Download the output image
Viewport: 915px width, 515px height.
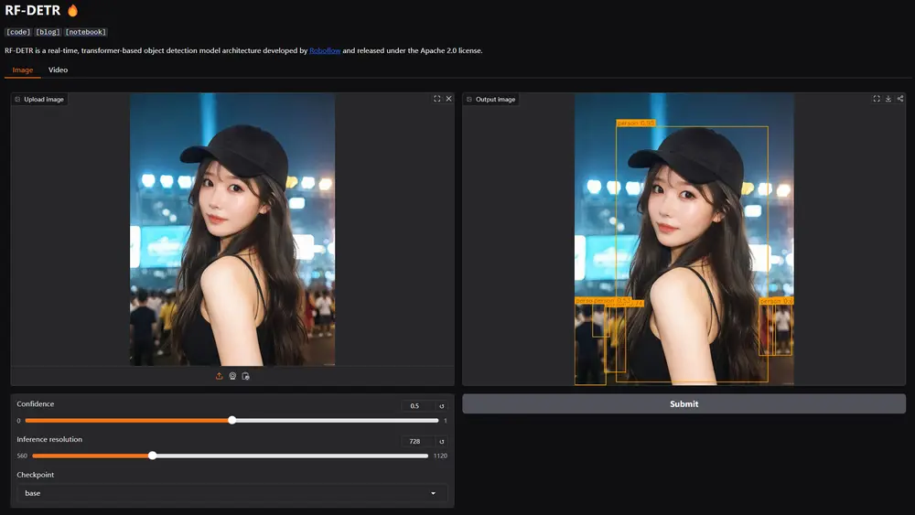tap(888, 99)
